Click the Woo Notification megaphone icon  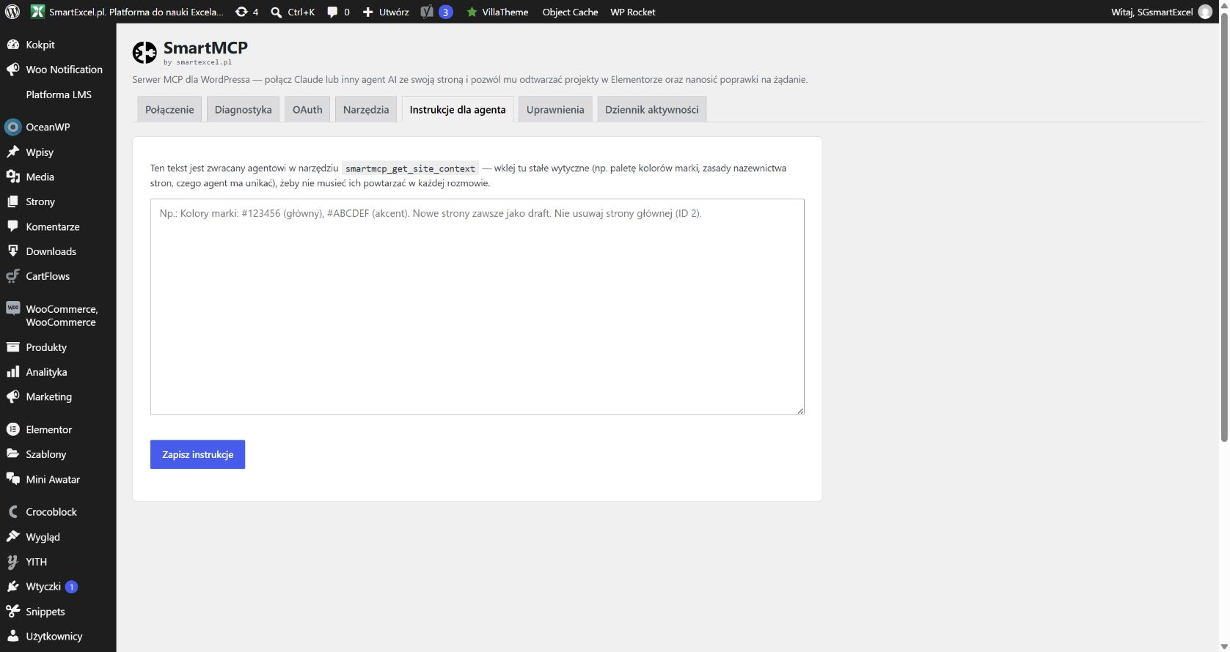[12, 70]
